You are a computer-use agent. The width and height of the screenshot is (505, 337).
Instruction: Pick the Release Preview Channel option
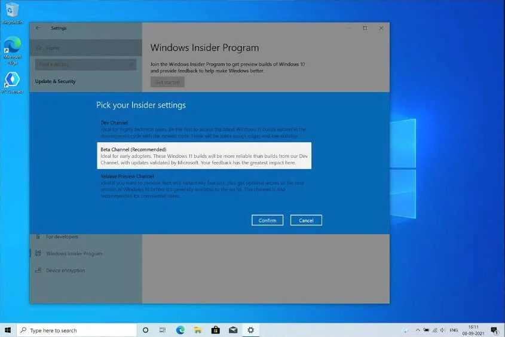point(204,186)
